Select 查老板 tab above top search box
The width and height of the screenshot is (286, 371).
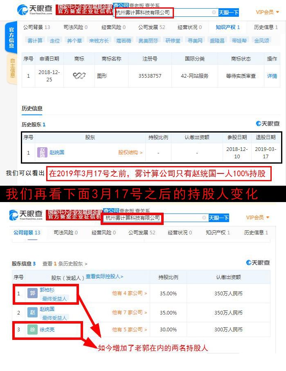tap(136, 5)
